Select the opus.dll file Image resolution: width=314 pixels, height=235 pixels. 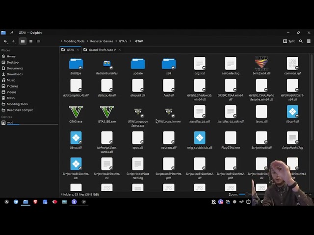[x=138, y=141]
